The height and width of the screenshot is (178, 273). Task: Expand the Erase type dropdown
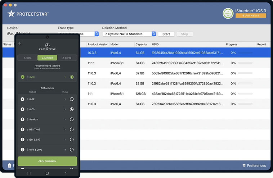point(96,34)
